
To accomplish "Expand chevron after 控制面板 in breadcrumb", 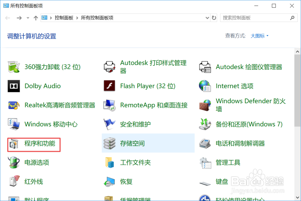I will coord(77,18).
